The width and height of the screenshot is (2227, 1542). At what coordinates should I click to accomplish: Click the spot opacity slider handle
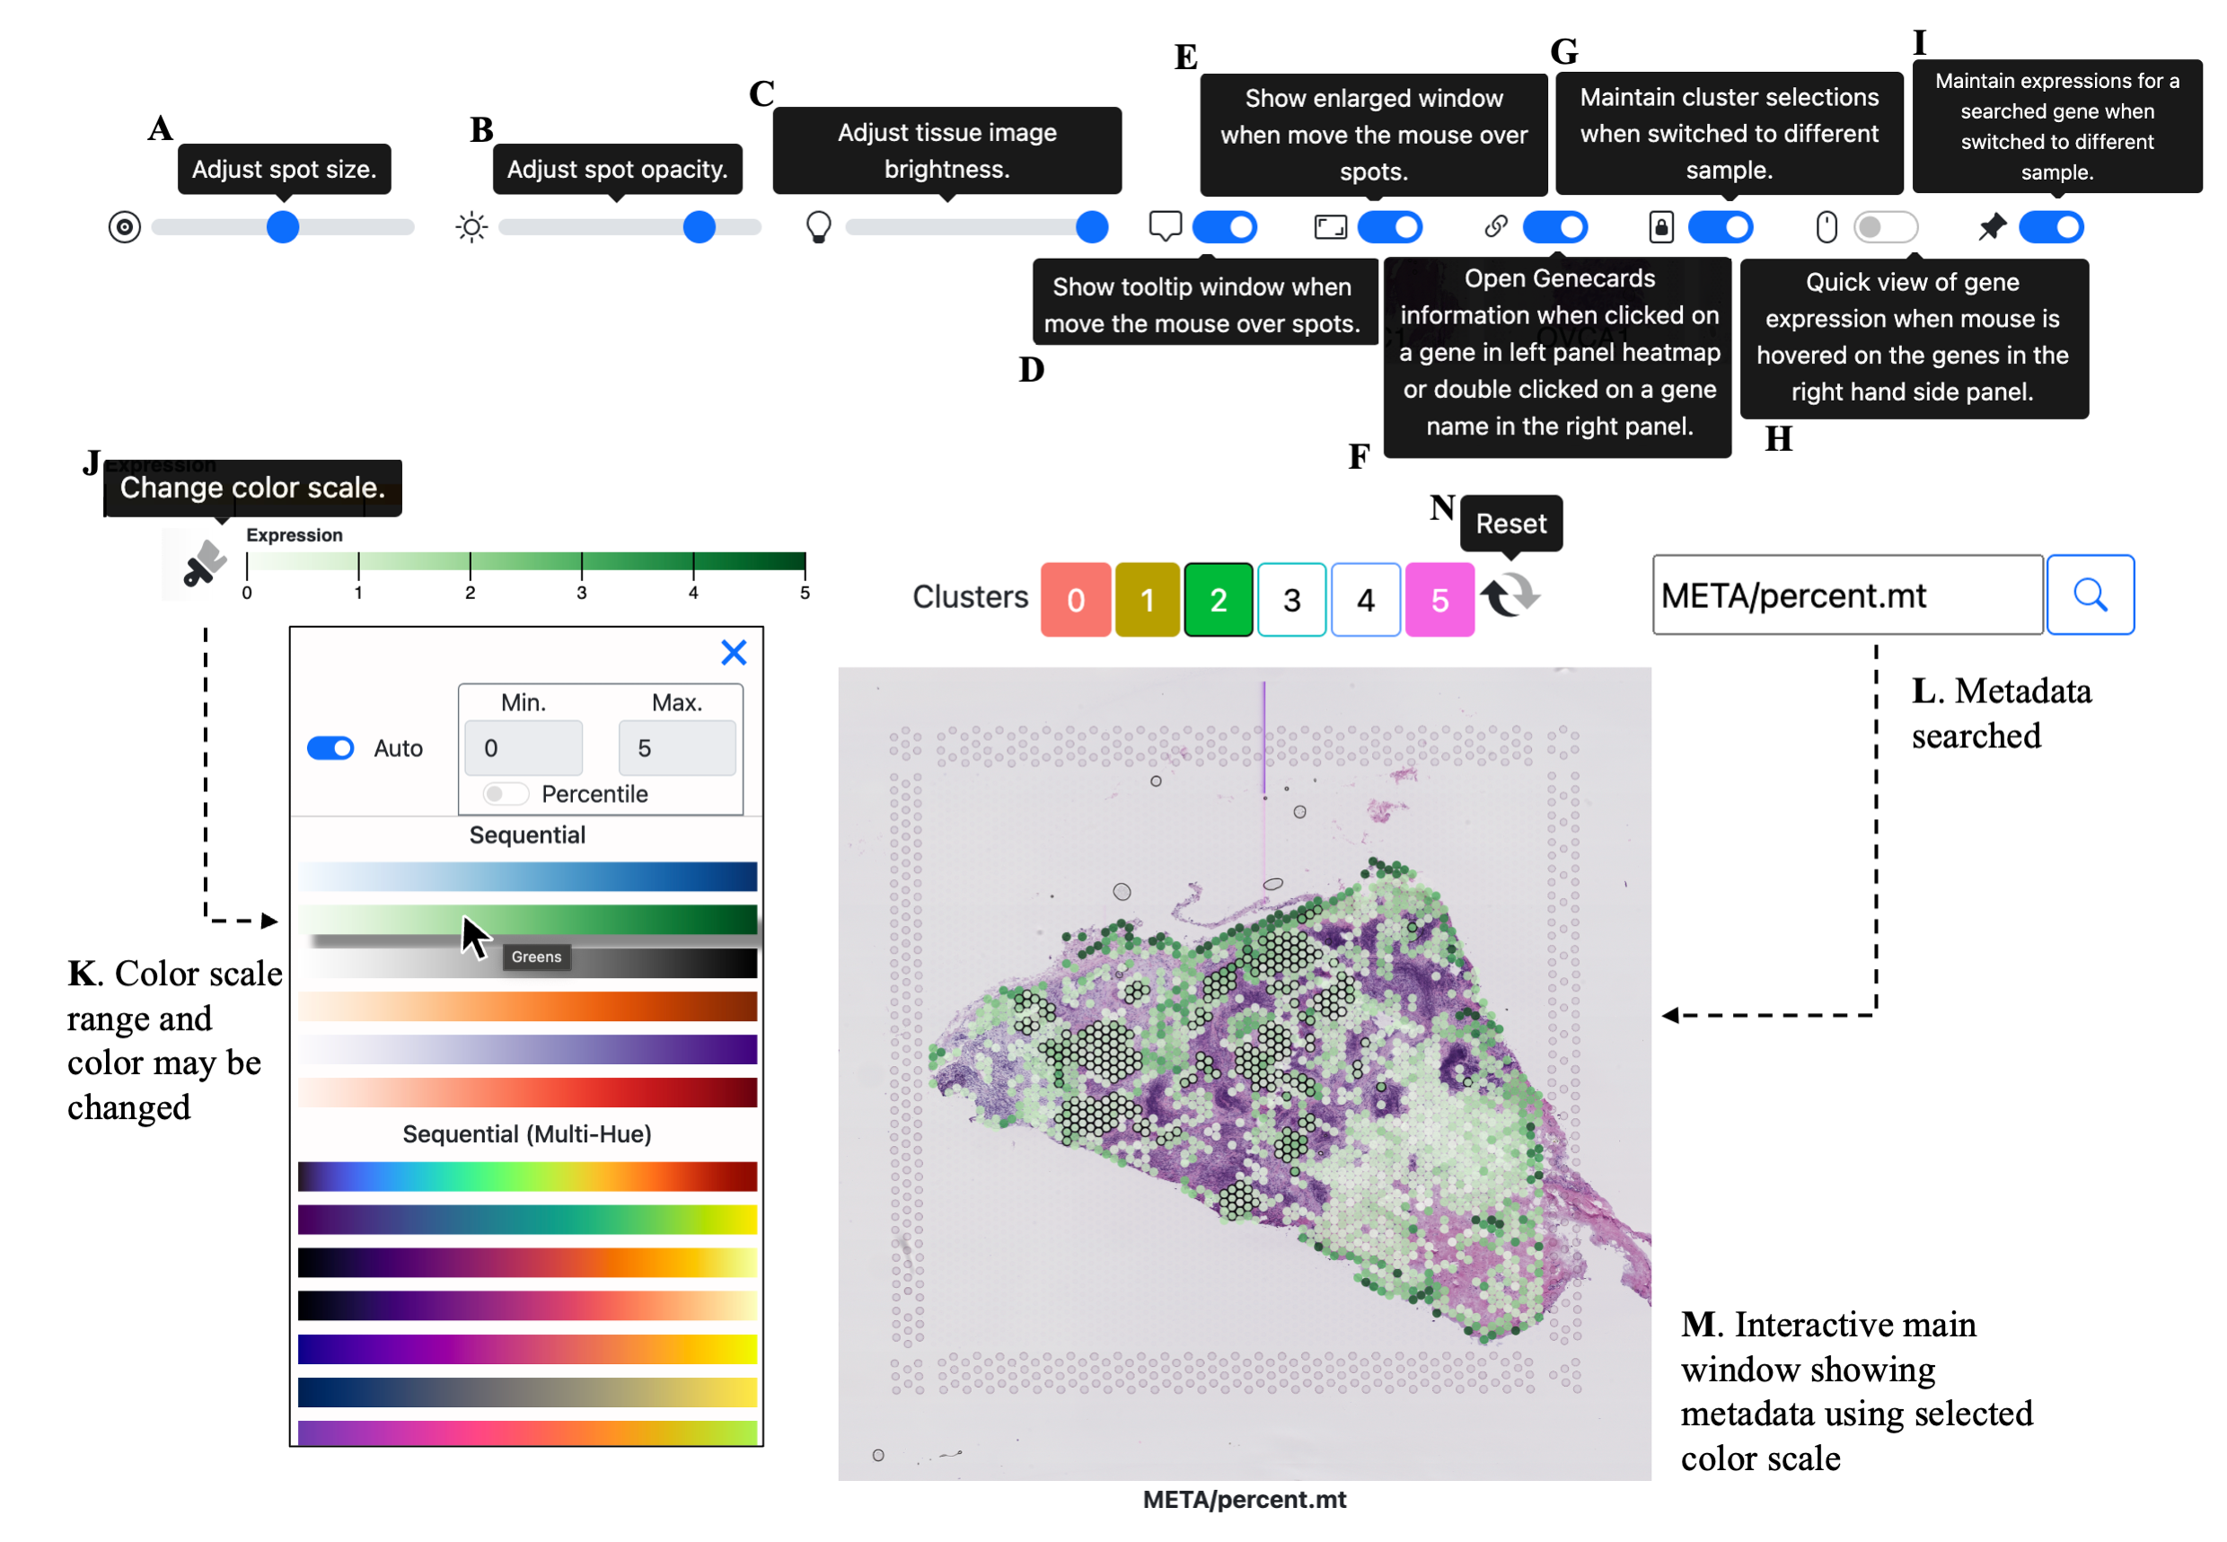coord(700,228)
